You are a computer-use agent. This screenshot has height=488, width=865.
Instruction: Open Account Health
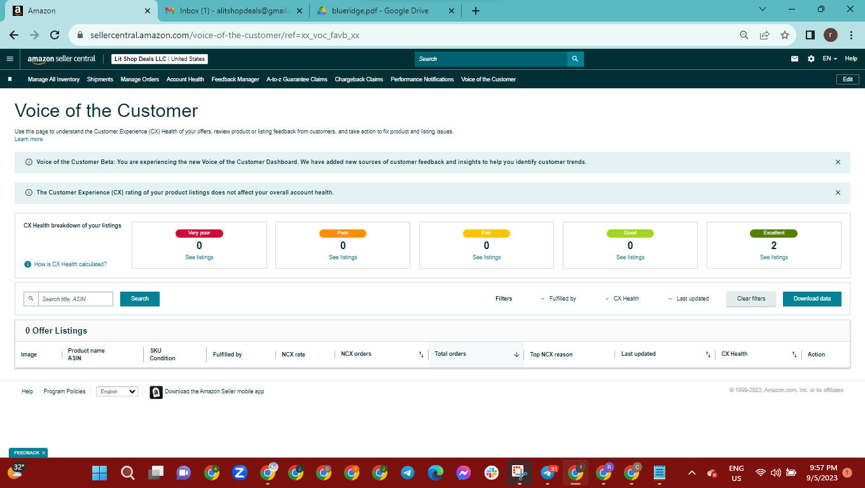(x=185, y=79)
